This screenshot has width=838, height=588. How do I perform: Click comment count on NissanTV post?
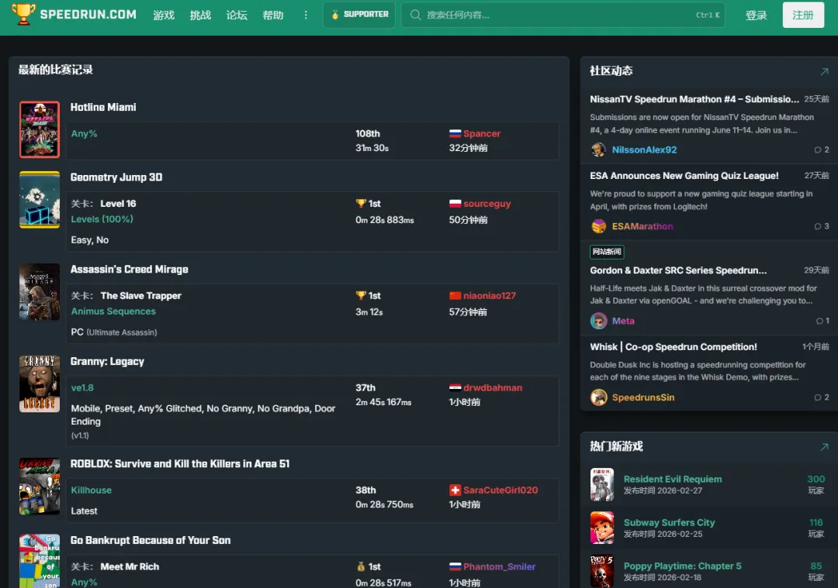(822, 150)
